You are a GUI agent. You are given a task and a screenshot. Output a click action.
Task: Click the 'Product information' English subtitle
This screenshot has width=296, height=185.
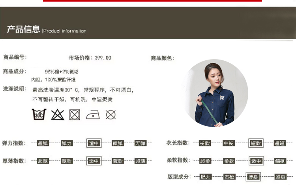(x=64, y=31)
